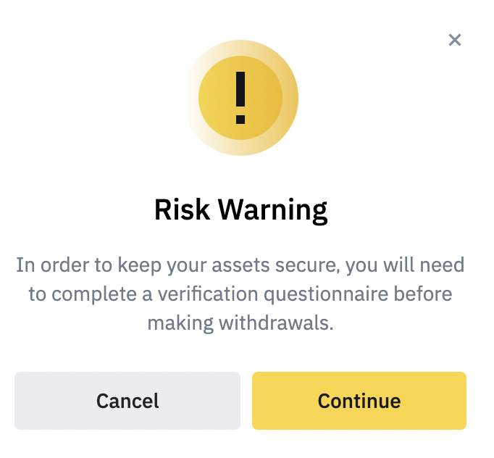Click the yellow exclamation warning icon
The width and height of the screenshot is (494, 458).
click(x=240, y=98)
